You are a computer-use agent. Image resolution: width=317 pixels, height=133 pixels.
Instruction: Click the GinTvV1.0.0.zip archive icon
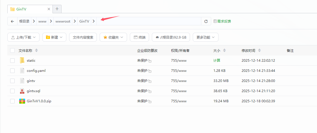tap(22, 101)
